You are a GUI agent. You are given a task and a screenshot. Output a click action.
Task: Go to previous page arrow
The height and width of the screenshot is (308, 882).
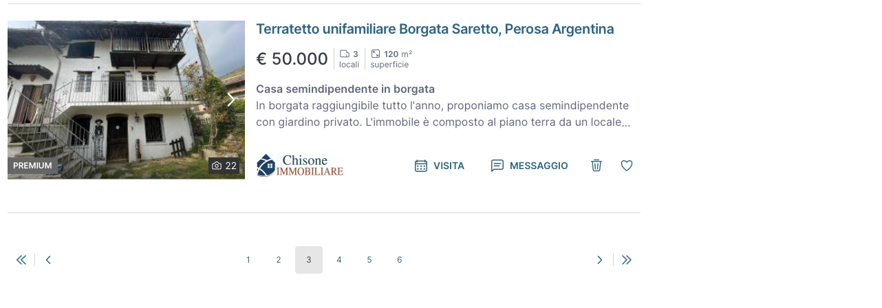click(x=48, y=260)
